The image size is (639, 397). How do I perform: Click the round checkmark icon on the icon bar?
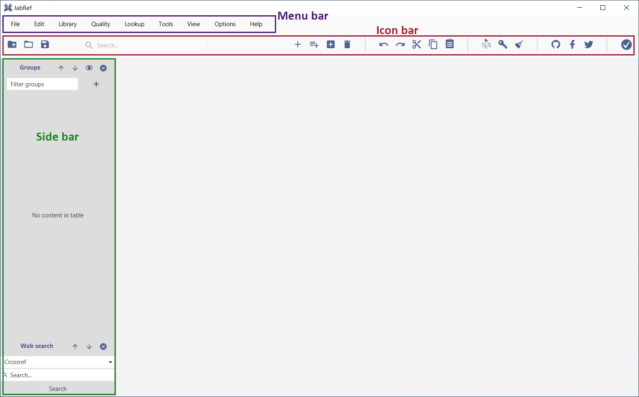tap(626, 45)
